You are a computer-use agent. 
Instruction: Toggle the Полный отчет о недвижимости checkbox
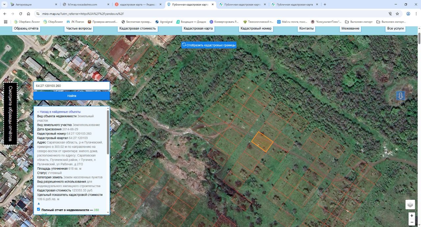point(38,209)
